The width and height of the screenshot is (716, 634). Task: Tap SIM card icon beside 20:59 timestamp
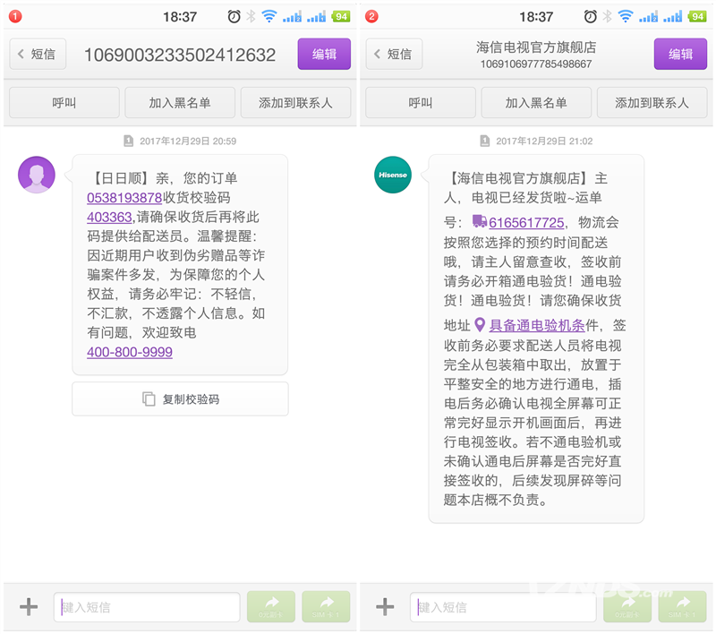pos(128,141)
